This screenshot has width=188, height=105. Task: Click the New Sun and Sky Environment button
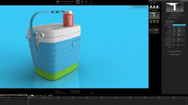175,52
